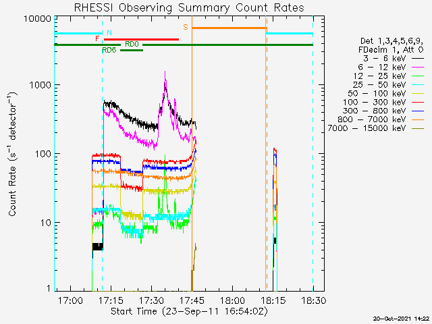
Task: Click the plot title 'RHESSI Observing Summary Count Rates'
Action: pyautogui.click(x=189, y=7)
